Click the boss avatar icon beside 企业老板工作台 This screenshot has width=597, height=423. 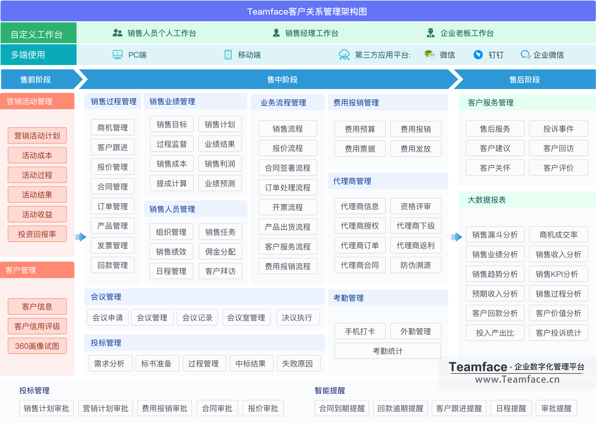click(x=431, y=33)
